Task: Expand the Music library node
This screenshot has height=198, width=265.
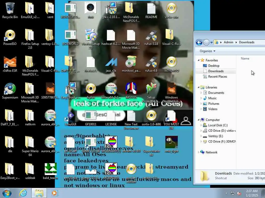Action: [x=201, y=98]
